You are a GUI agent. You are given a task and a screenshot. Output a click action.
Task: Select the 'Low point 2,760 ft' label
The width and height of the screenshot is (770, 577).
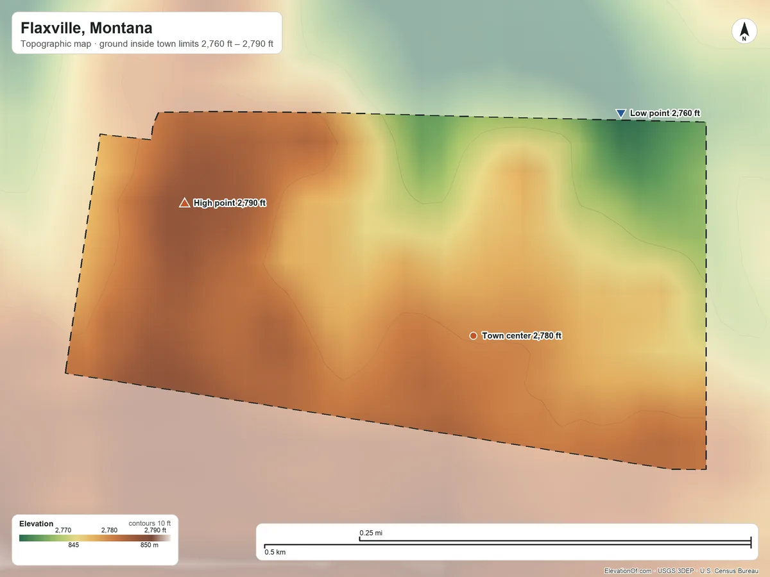pos(665,113)
